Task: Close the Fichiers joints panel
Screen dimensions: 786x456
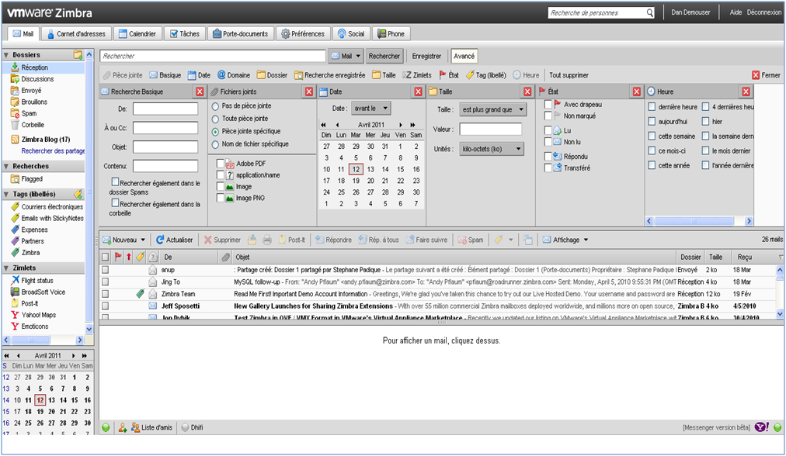Action: pos(309,92)
